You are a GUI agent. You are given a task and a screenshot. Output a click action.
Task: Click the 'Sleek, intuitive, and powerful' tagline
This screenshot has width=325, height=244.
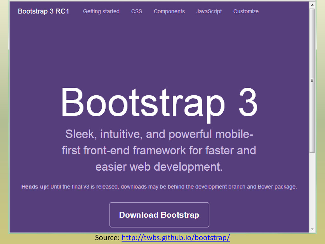pos(159,150)
